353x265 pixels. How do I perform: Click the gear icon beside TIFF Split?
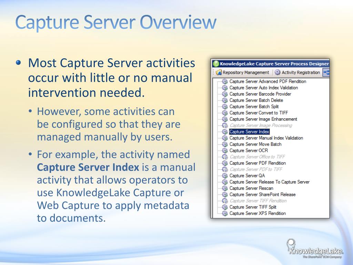tap(225, 207)
